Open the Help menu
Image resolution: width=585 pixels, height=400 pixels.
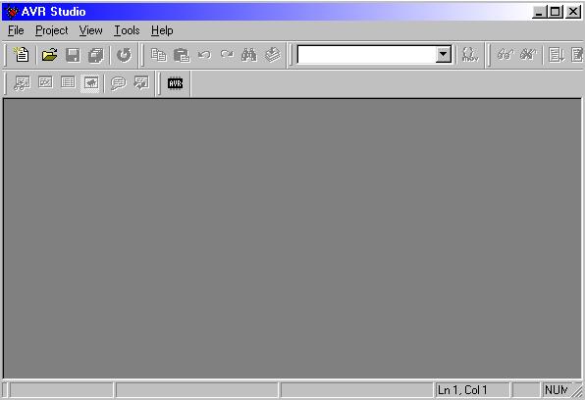click(x=162, y=30)
